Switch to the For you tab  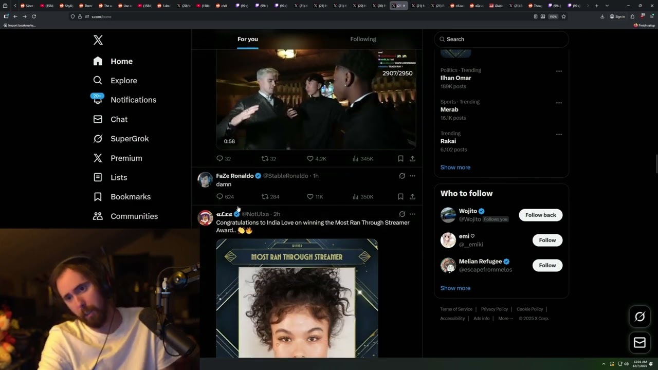pos(248,39)
